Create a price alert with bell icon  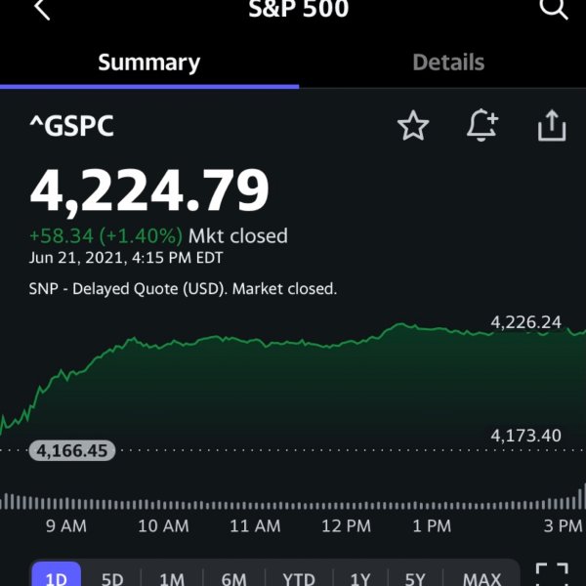pyautogui.click(x=482, y=125)
